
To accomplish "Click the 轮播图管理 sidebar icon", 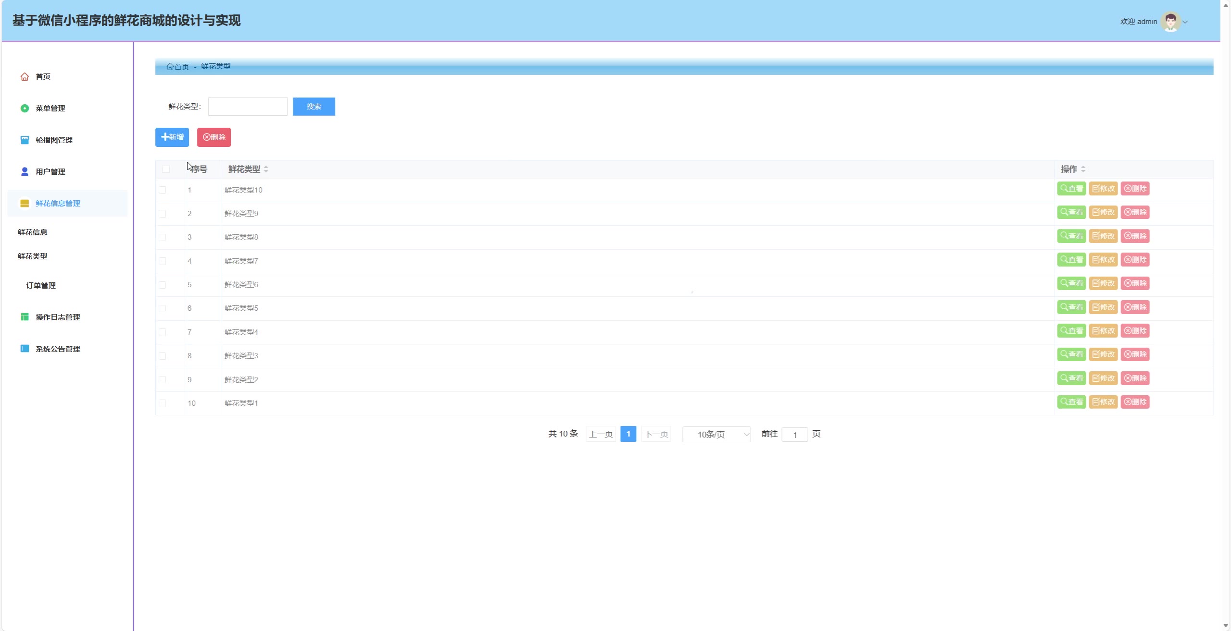I will [x=25, y=140].
